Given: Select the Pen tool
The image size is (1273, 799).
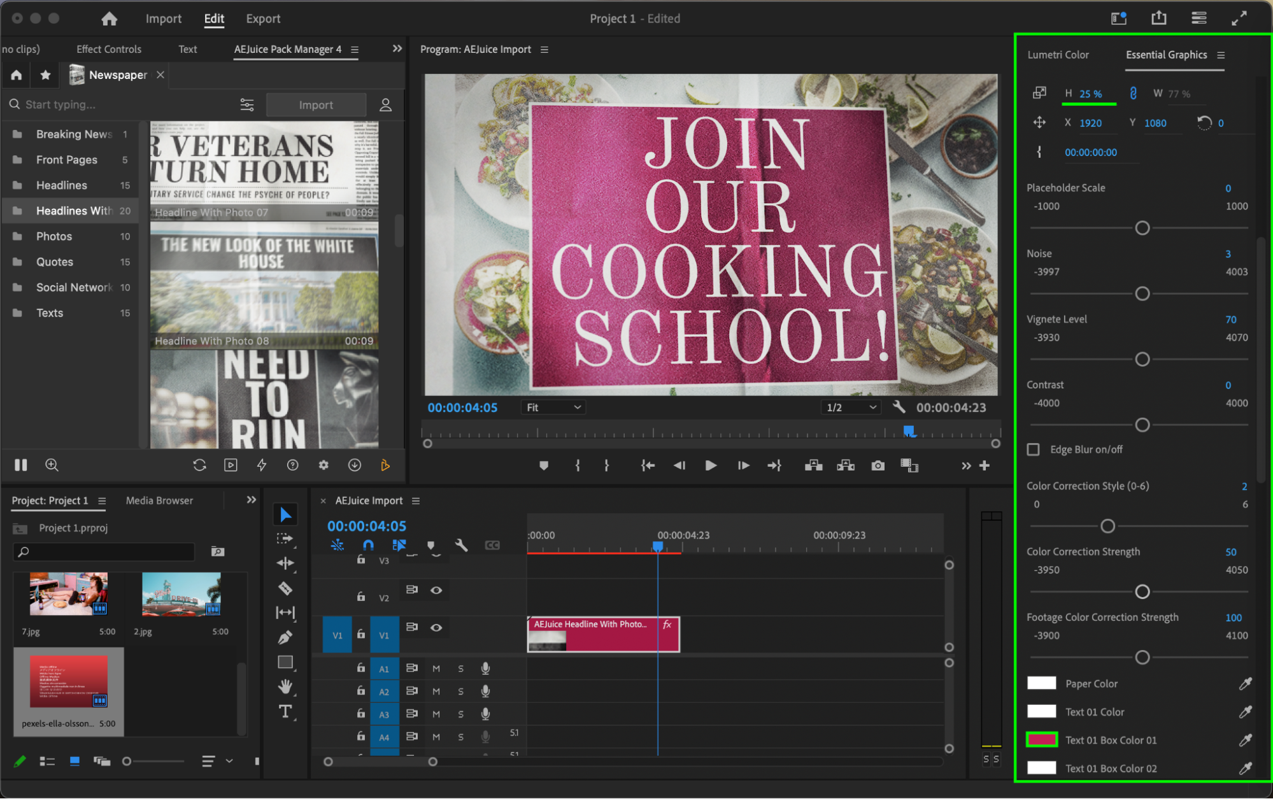Looking at the screenshot, I should point(285,637).
